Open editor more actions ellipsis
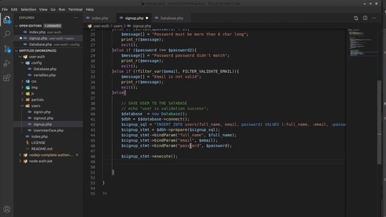The image size is (386, 217). (x=374, y=18)
